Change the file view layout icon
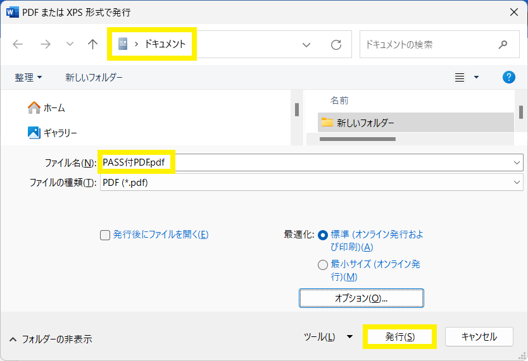This screenshot has height=361, width=528. (x=460, y=77)
